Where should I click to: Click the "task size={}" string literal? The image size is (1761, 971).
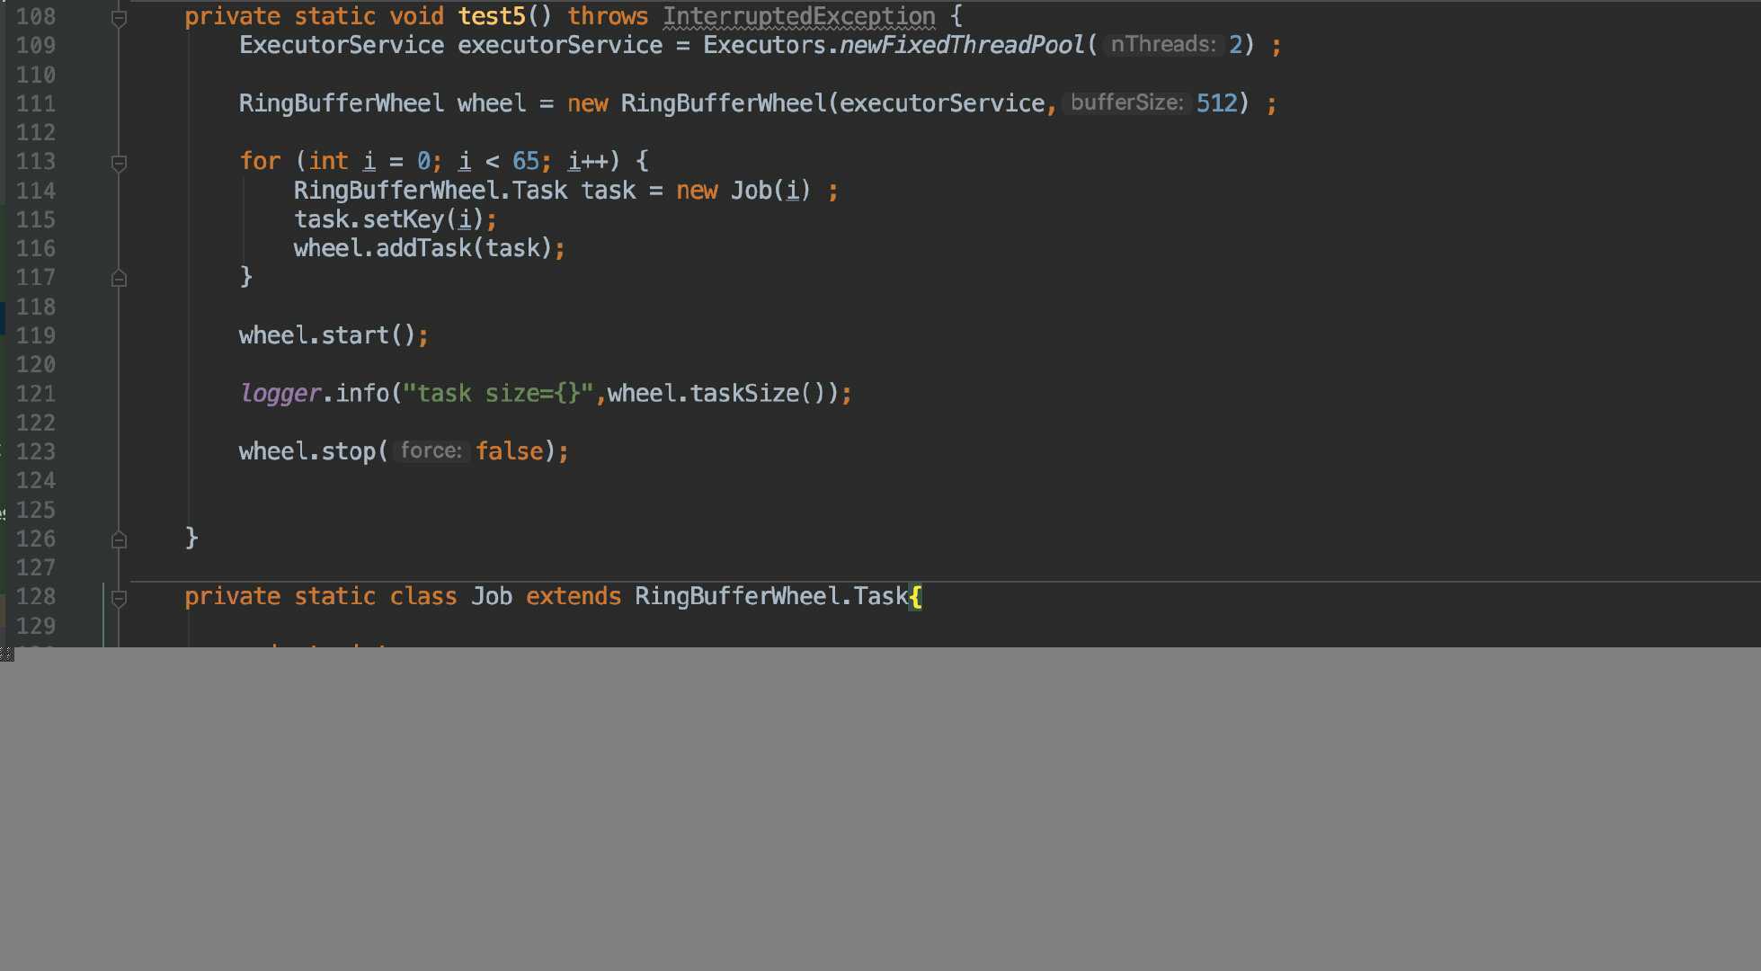(x=498, y=394)
